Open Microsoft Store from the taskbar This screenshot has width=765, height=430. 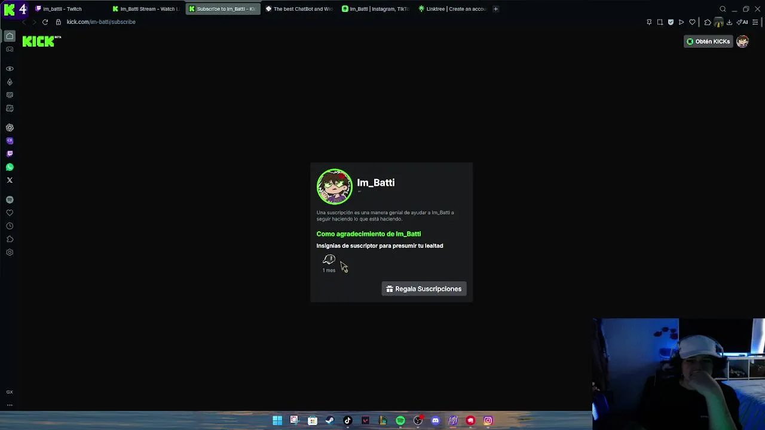313,421
